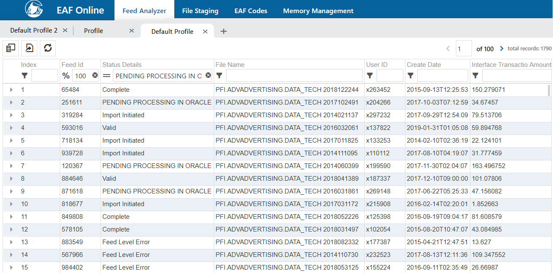Open the Memory Management tab
Image resolution: width=553 pixels, height=273 pixels.
(x=318, y=11)
